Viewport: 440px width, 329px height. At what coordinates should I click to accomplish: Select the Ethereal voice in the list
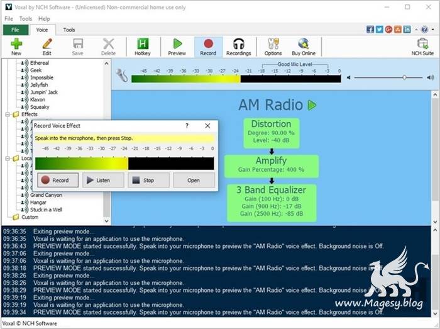[x=39, y=63]
